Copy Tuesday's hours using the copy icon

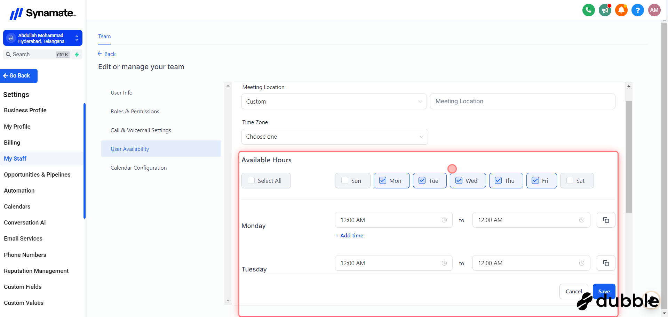pos(606,263)
